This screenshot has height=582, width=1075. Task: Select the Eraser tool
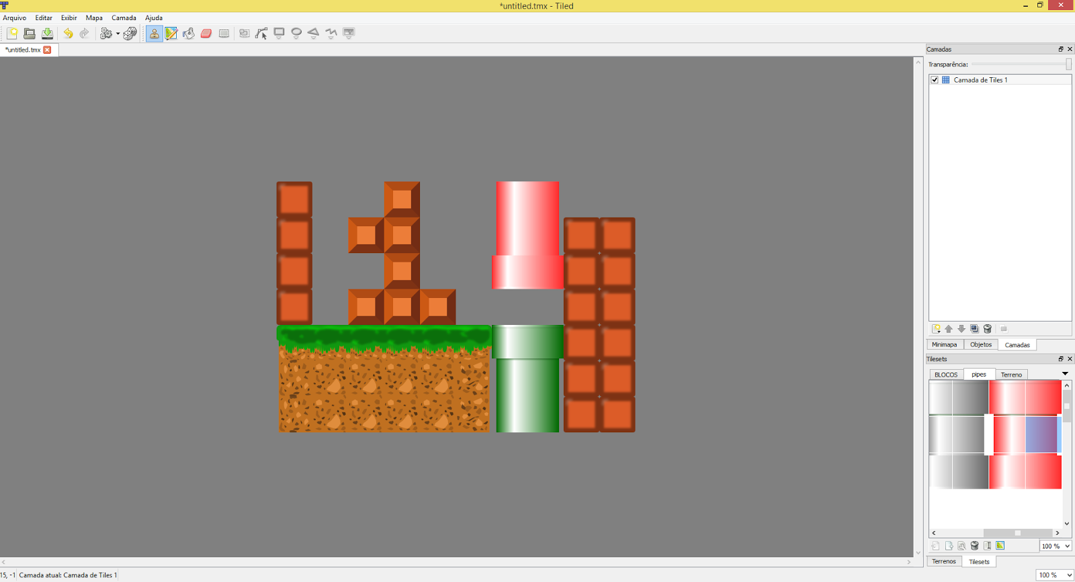coord(206,33)
